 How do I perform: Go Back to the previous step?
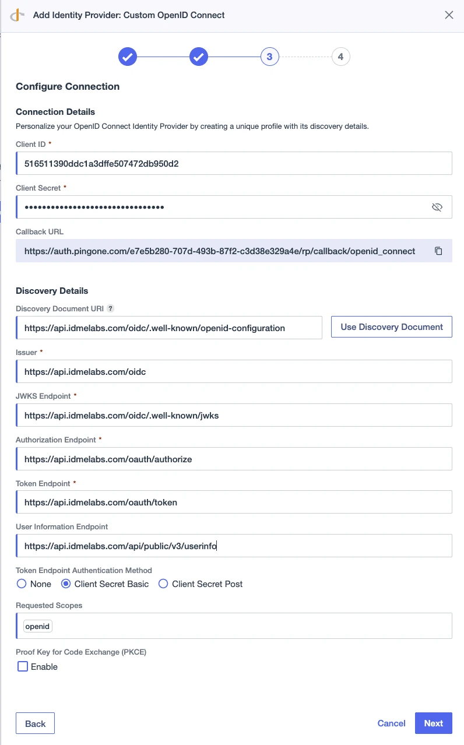click(x=35, y=723)
